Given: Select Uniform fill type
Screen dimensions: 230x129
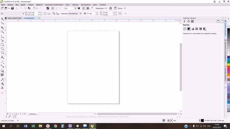Looking at the screenshot, I should [189, 29].
